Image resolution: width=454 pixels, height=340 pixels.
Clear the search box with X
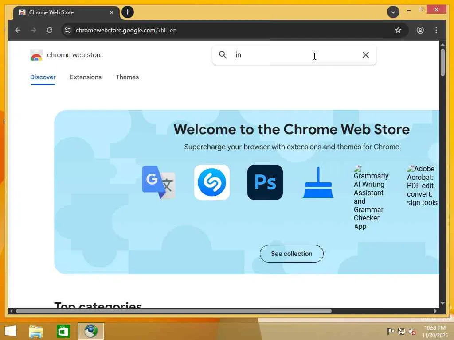(x=366, y=54)
